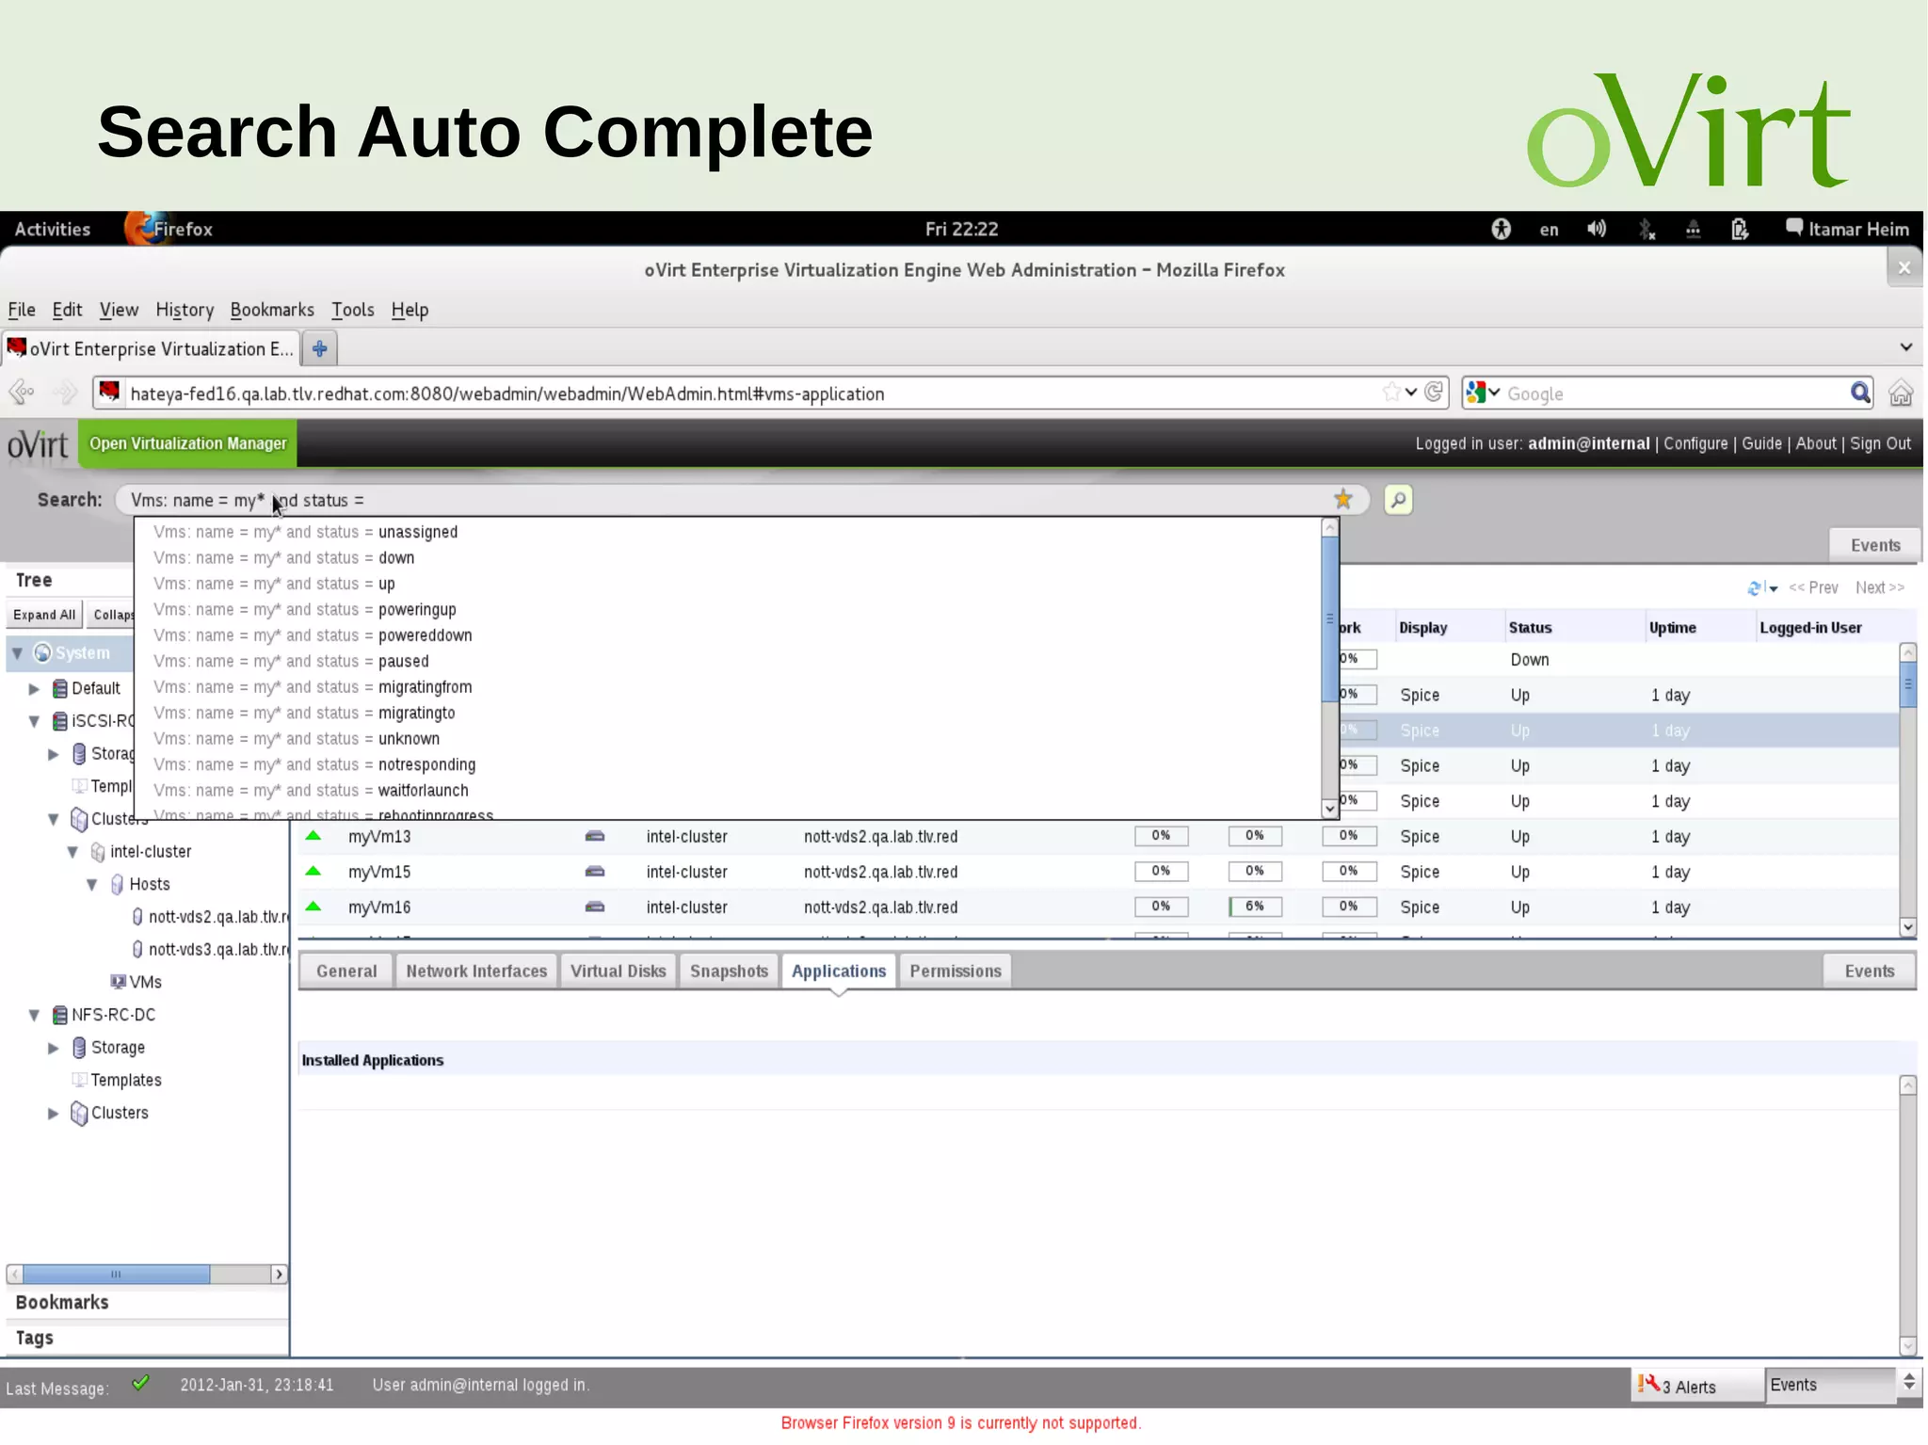
Task: Click the Guide link
Action: click(x=1761, y=443)
